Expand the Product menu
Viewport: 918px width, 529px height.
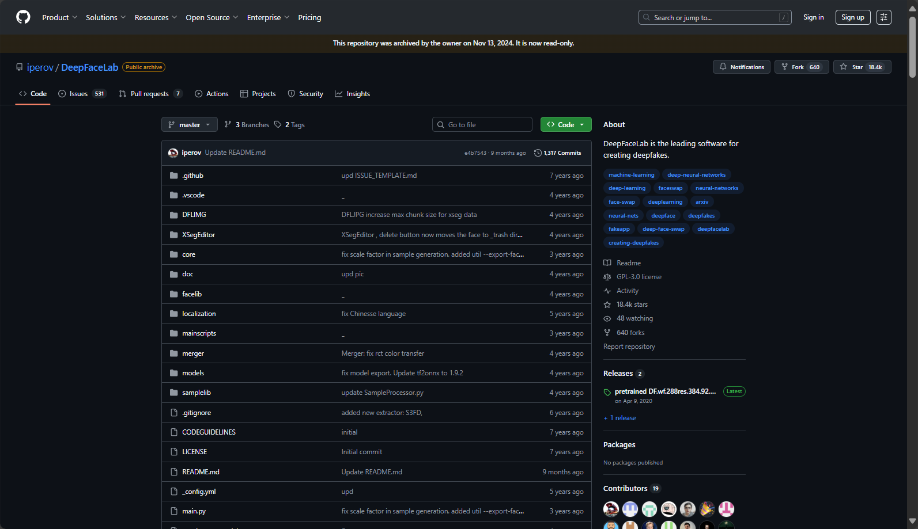click(x=59, y=17)
